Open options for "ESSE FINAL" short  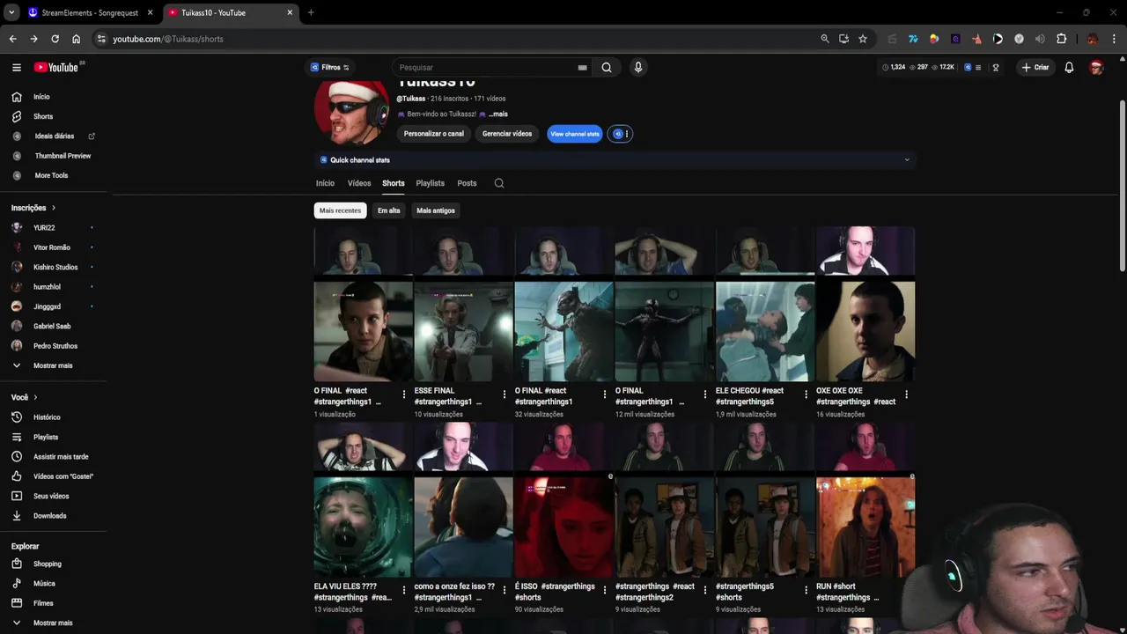[x=505, y=394]
